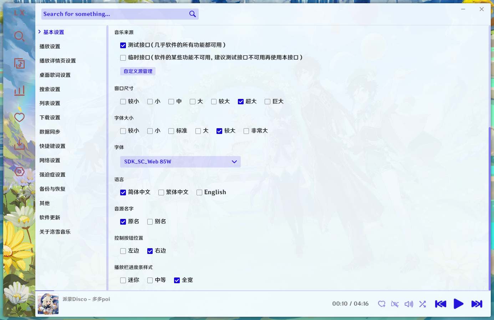Image resolution: width=494 pixels, height=320 pixels.
Task: Open the 关于洛雪音乐 about section
Action: (55, 232)
